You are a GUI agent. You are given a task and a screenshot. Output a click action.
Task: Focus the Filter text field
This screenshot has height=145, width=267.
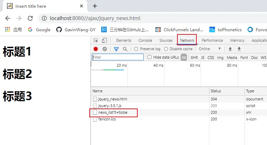pos(118,57)
